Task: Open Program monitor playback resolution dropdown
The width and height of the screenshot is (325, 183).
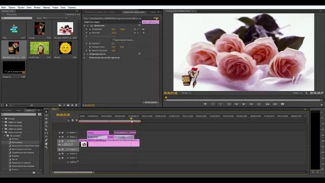Action: pyautogui.click(x=298, y=93)
